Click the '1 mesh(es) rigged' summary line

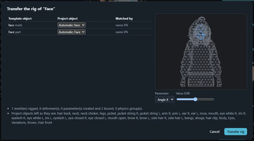tap(77, 108)
